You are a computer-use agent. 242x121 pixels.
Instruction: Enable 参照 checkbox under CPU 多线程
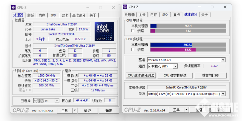tap(133, 49)
